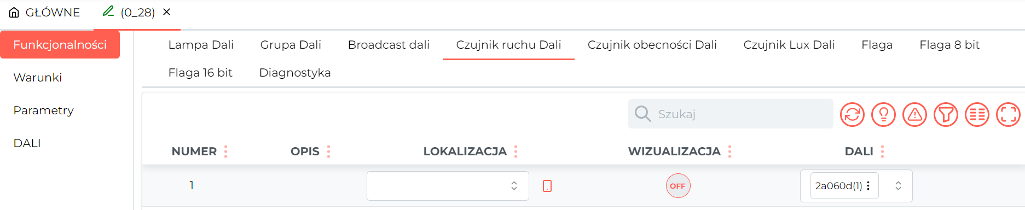Screen dimensions: 1025x210
Task: Click the Szukaj search field
Action: tap(731, 114)
